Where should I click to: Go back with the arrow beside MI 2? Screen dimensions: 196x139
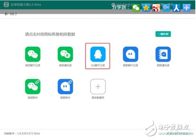tap(6, 14)
